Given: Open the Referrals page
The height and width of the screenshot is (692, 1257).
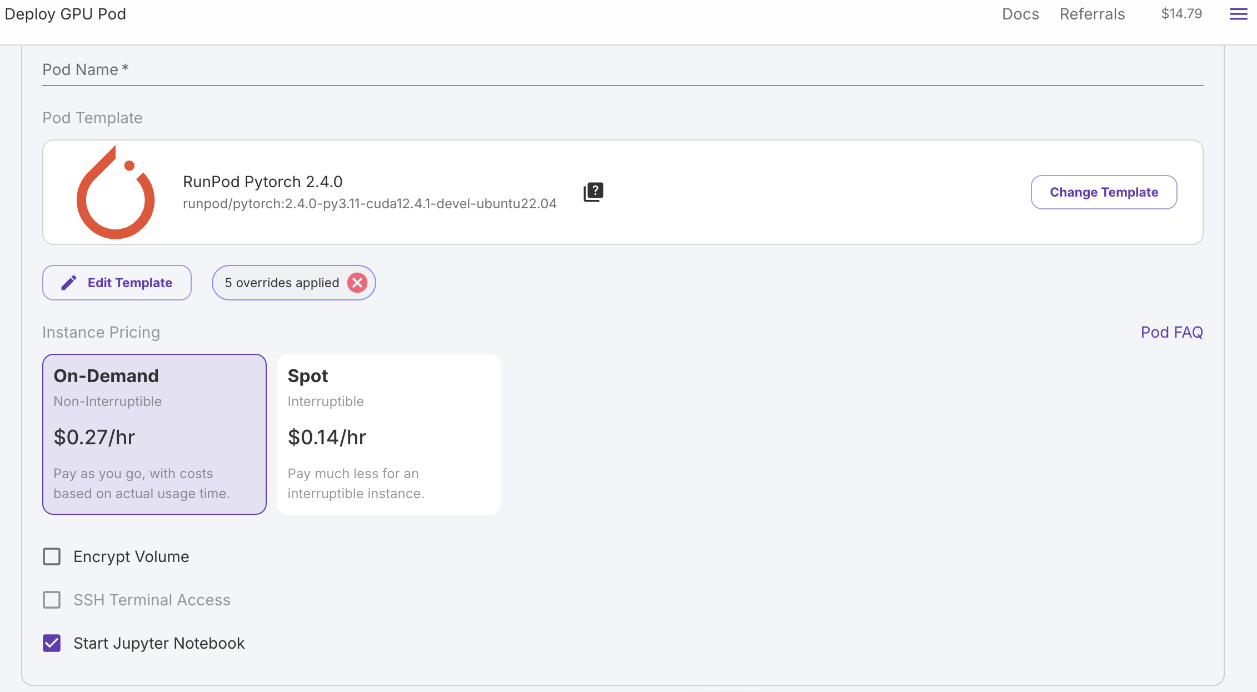Looking at the screenshot, I should [1092, 14].
